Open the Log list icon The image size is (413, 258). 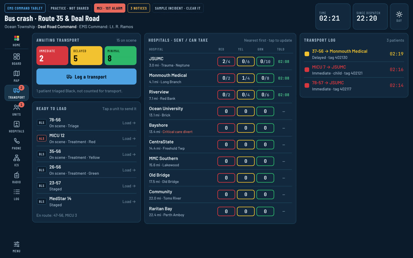click(x=17, y=194)
